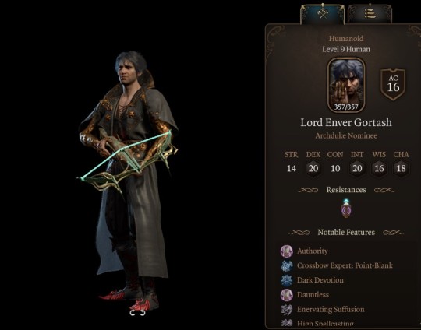Click the resistance shield icon
This screenshot has height=330, width=421.
(346, 209)
